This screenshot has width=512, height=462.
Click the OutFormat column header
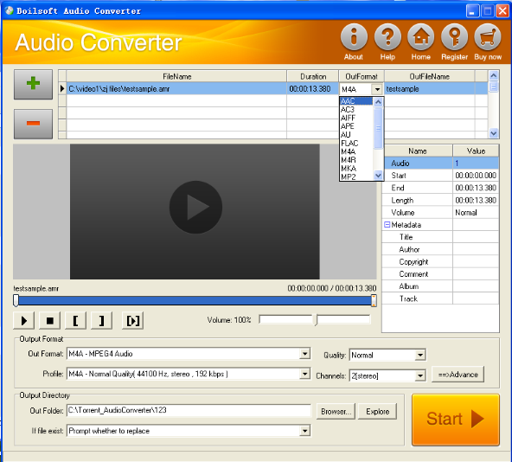point(362,76)
